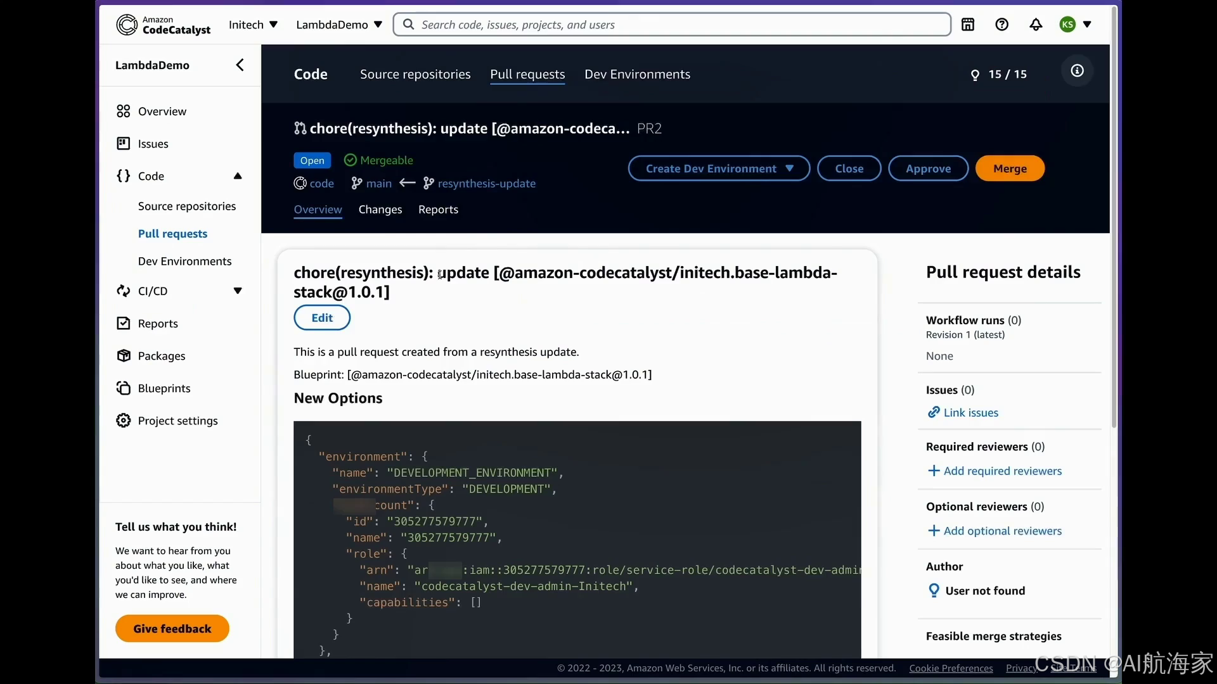1217x684 pixels.
Task: Click plus icon beside Add required reviewers
Action: pyautogui.click(x=934, y=471)
